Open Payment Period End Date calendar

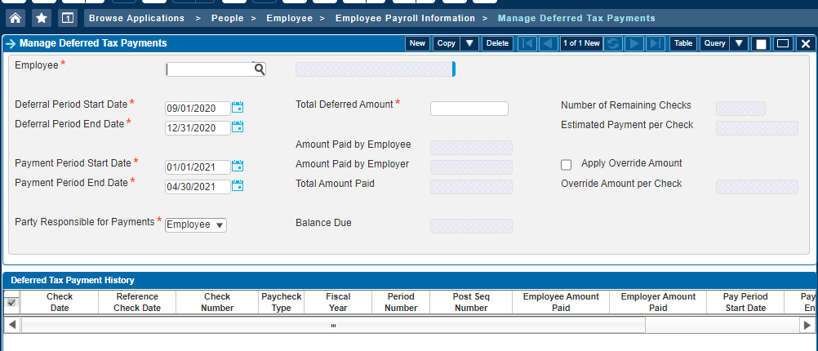(238, 186)
